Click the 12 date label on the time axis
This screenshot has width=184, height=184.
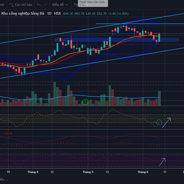click(x=52, y=172)
